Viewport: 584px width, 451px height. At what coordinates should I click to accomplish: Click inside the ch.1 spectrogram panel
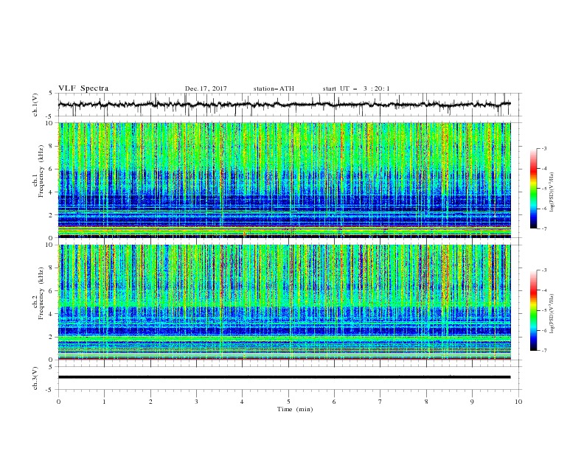point(285,180)
